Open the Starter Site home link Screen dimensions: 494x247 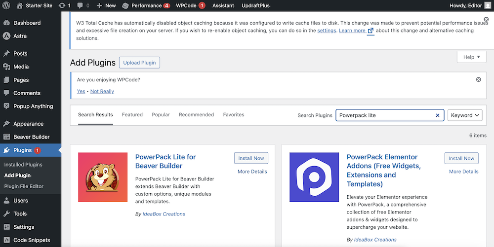[x=35, y=5]
